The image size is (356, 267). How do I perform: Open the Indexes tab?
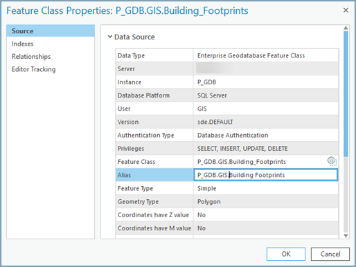(23, 44)
